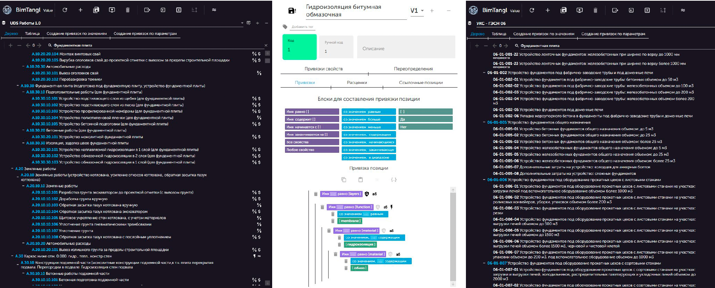Click the Добавить тег field
This screenshot has height=288, width=715.
click(303, 27)
